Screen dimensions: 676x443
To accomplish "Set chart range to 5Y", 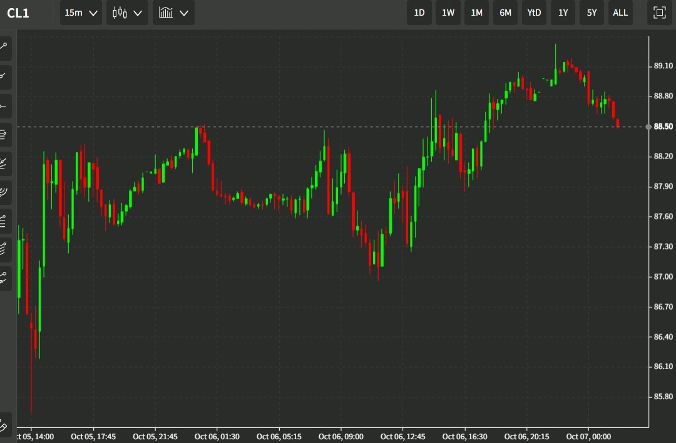I will click(591, 13).
